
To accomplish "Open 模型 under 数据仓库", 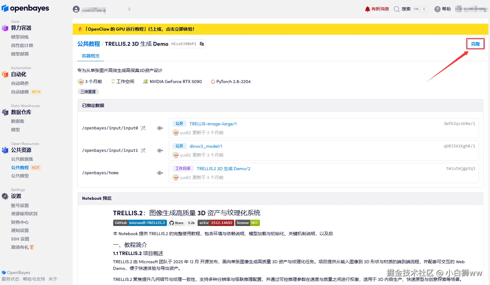I will coord(15,130).
